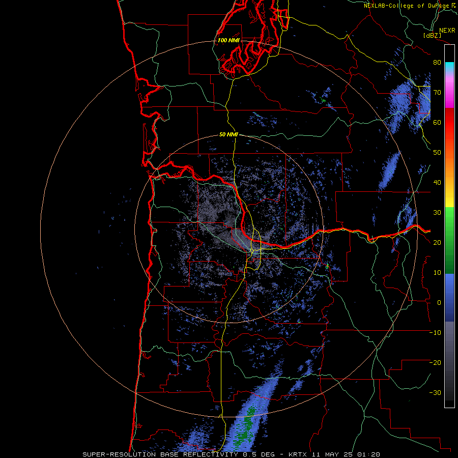
Task: Click the NEXR label above the scale
Action: [x=447, y=31]
